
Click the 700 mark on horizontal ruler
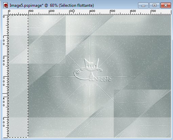[x=154, y=11]
